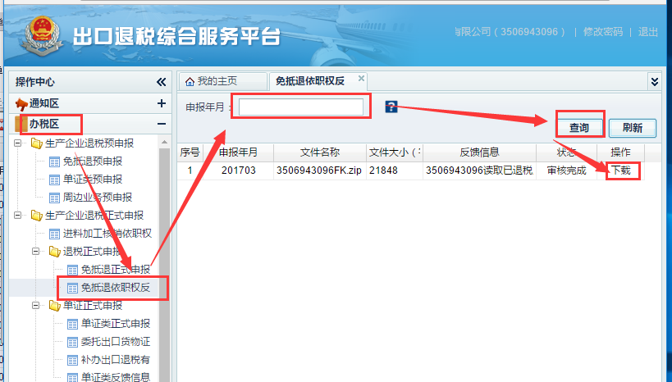Collapse 生产企业退税预申报 tree folder
Screen dimensions: 672x382
click(x=18, y=143)
